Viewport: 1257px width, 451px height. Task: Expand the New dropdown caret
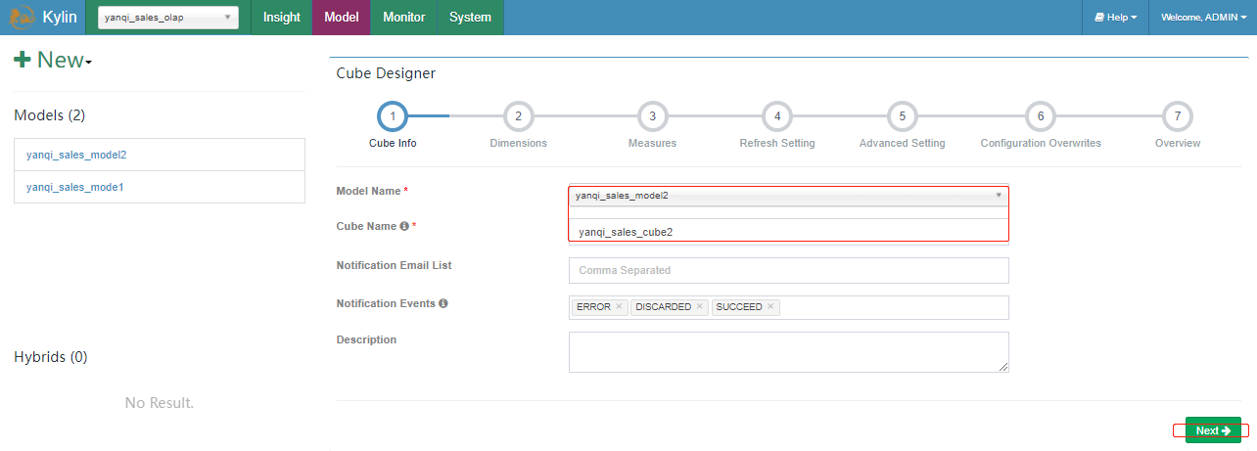pos(88,64)
